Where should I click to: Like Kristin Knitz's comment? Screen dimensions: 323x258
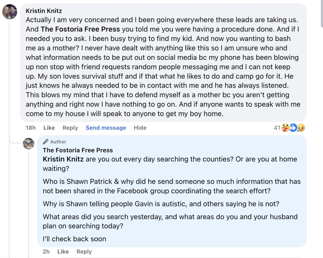[49, 128]
